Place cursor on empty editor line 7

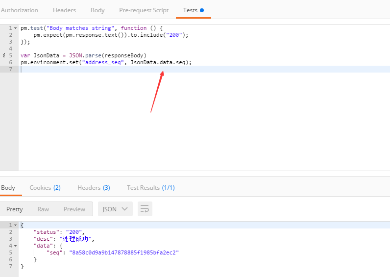[x=204, y=69]
